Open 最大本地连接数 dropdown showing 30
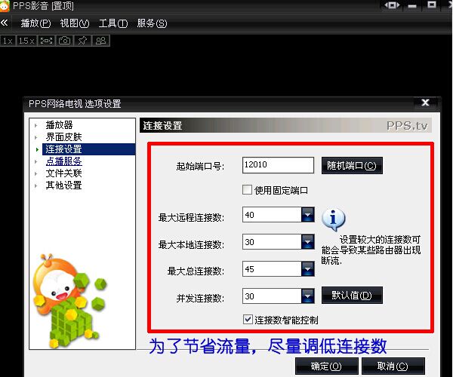Screen dimensions: 453x377 click(308, 242)
